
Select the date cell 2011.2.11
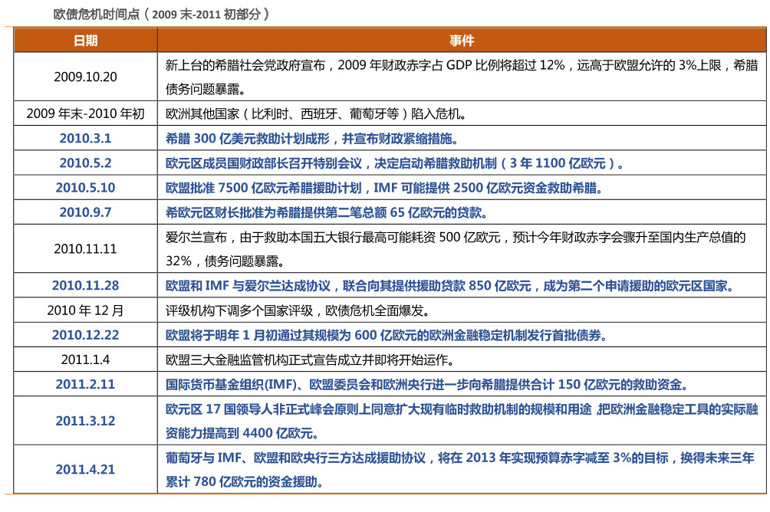coord(85,384)
